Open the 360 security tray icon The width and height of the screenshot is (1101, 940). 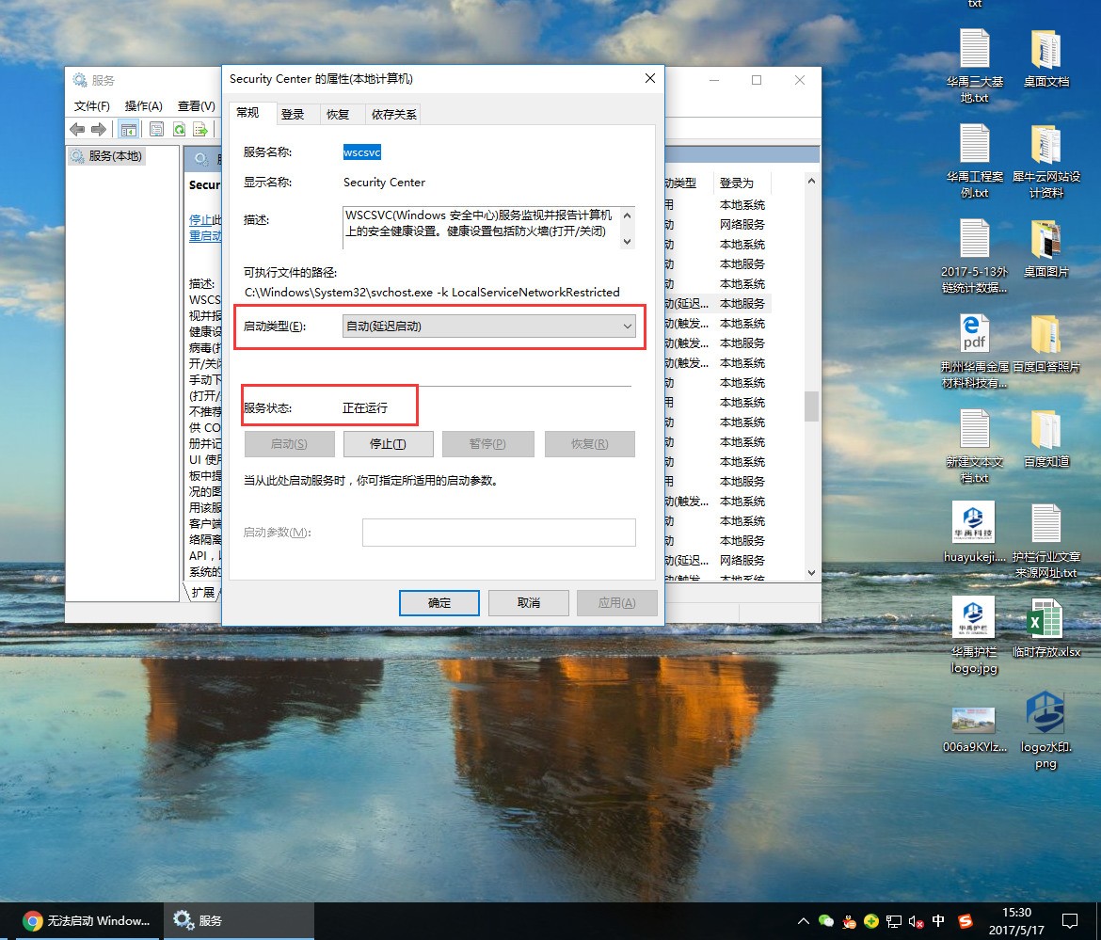871,921
